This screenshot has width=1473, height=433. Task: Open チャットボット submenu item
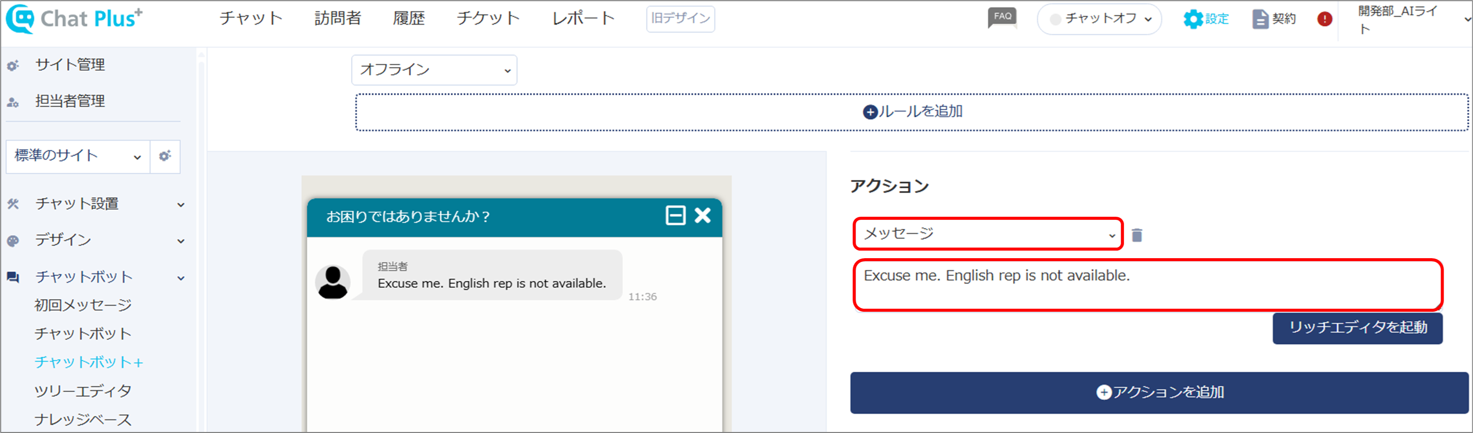pos(83,334)
